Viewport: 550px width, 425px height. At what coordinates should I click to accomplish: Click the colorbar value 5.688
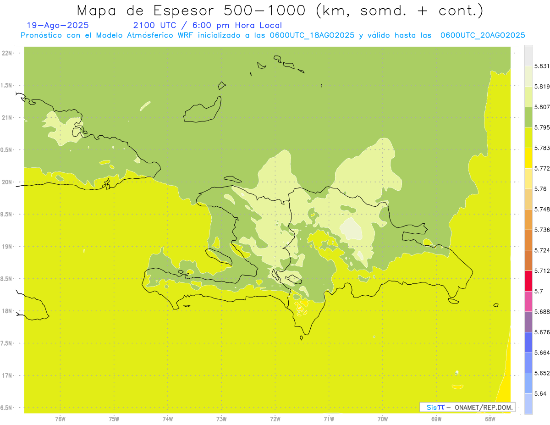pos(541,312)
